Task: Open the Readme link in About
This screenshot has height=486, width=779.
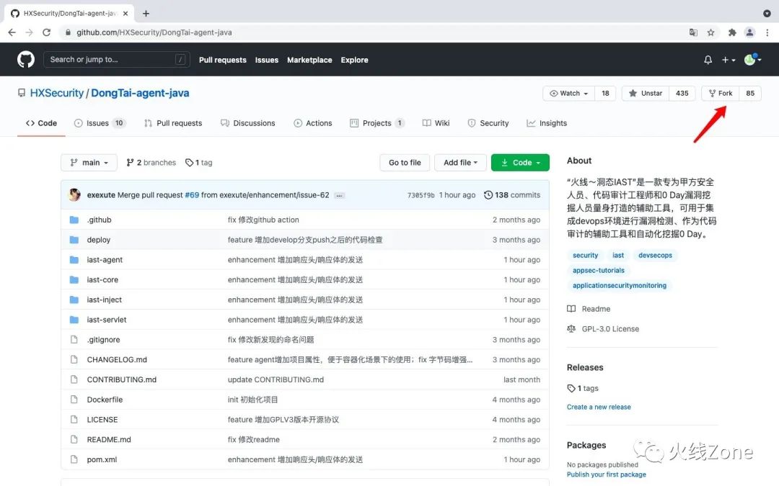Action: coord(589,308)
